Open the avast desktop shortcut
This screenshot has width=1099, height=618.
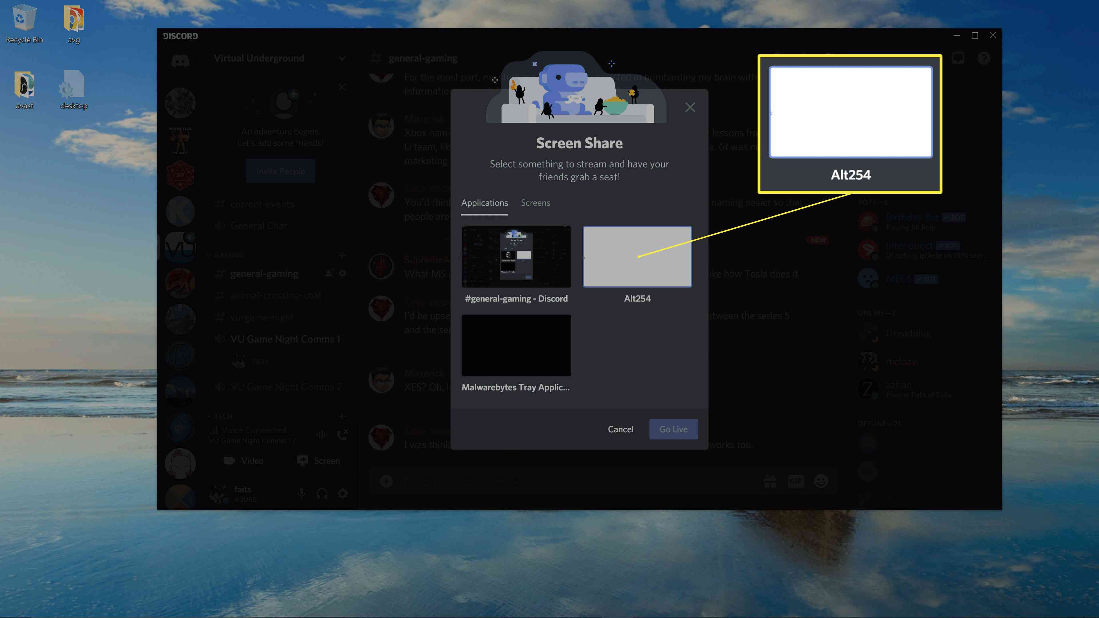tap(24, 90)
